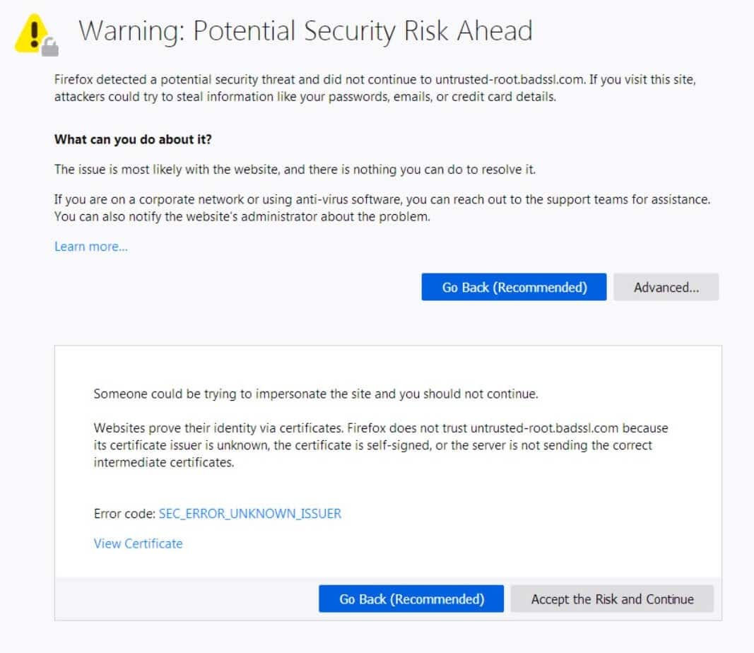This screenshot has width=754, height=653.
Task: Click the corporate network assistance paragraph
Action: pos(382,208)
